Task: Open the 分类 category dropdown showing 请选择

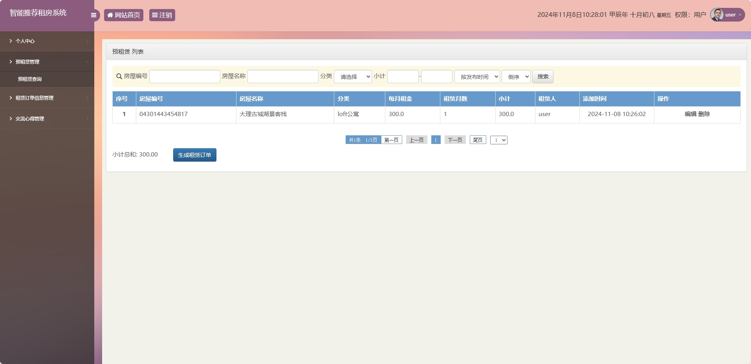Action: (x=352, y=76)
